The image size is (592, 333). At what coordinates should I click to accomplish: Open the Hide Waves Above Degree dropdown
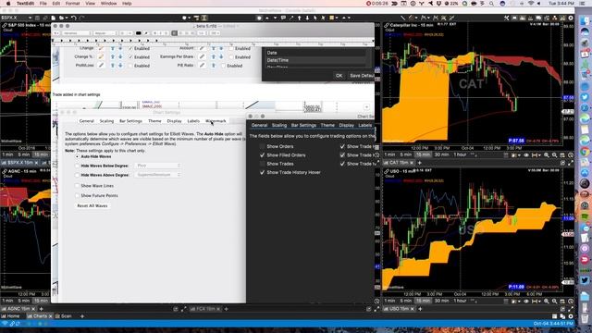point(157,175)
